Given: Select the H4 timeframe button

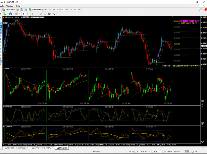Looking at the screenshot, I should 67,10.
